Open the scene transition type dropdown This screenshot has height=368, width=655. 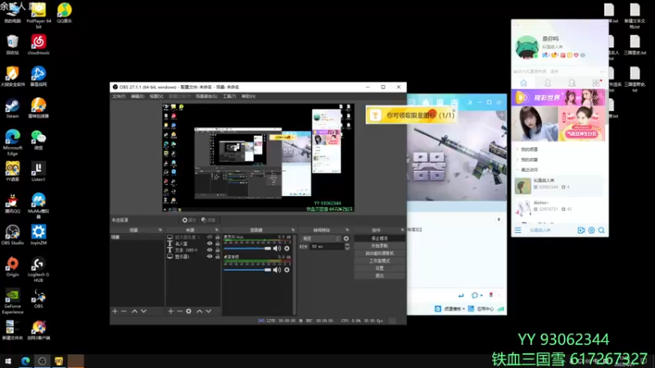[321, 239]
